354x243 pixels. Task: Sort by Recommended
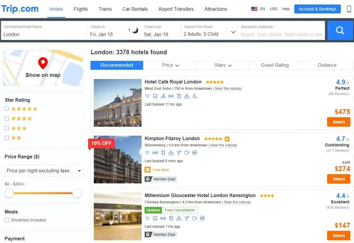tap(117, 65)
